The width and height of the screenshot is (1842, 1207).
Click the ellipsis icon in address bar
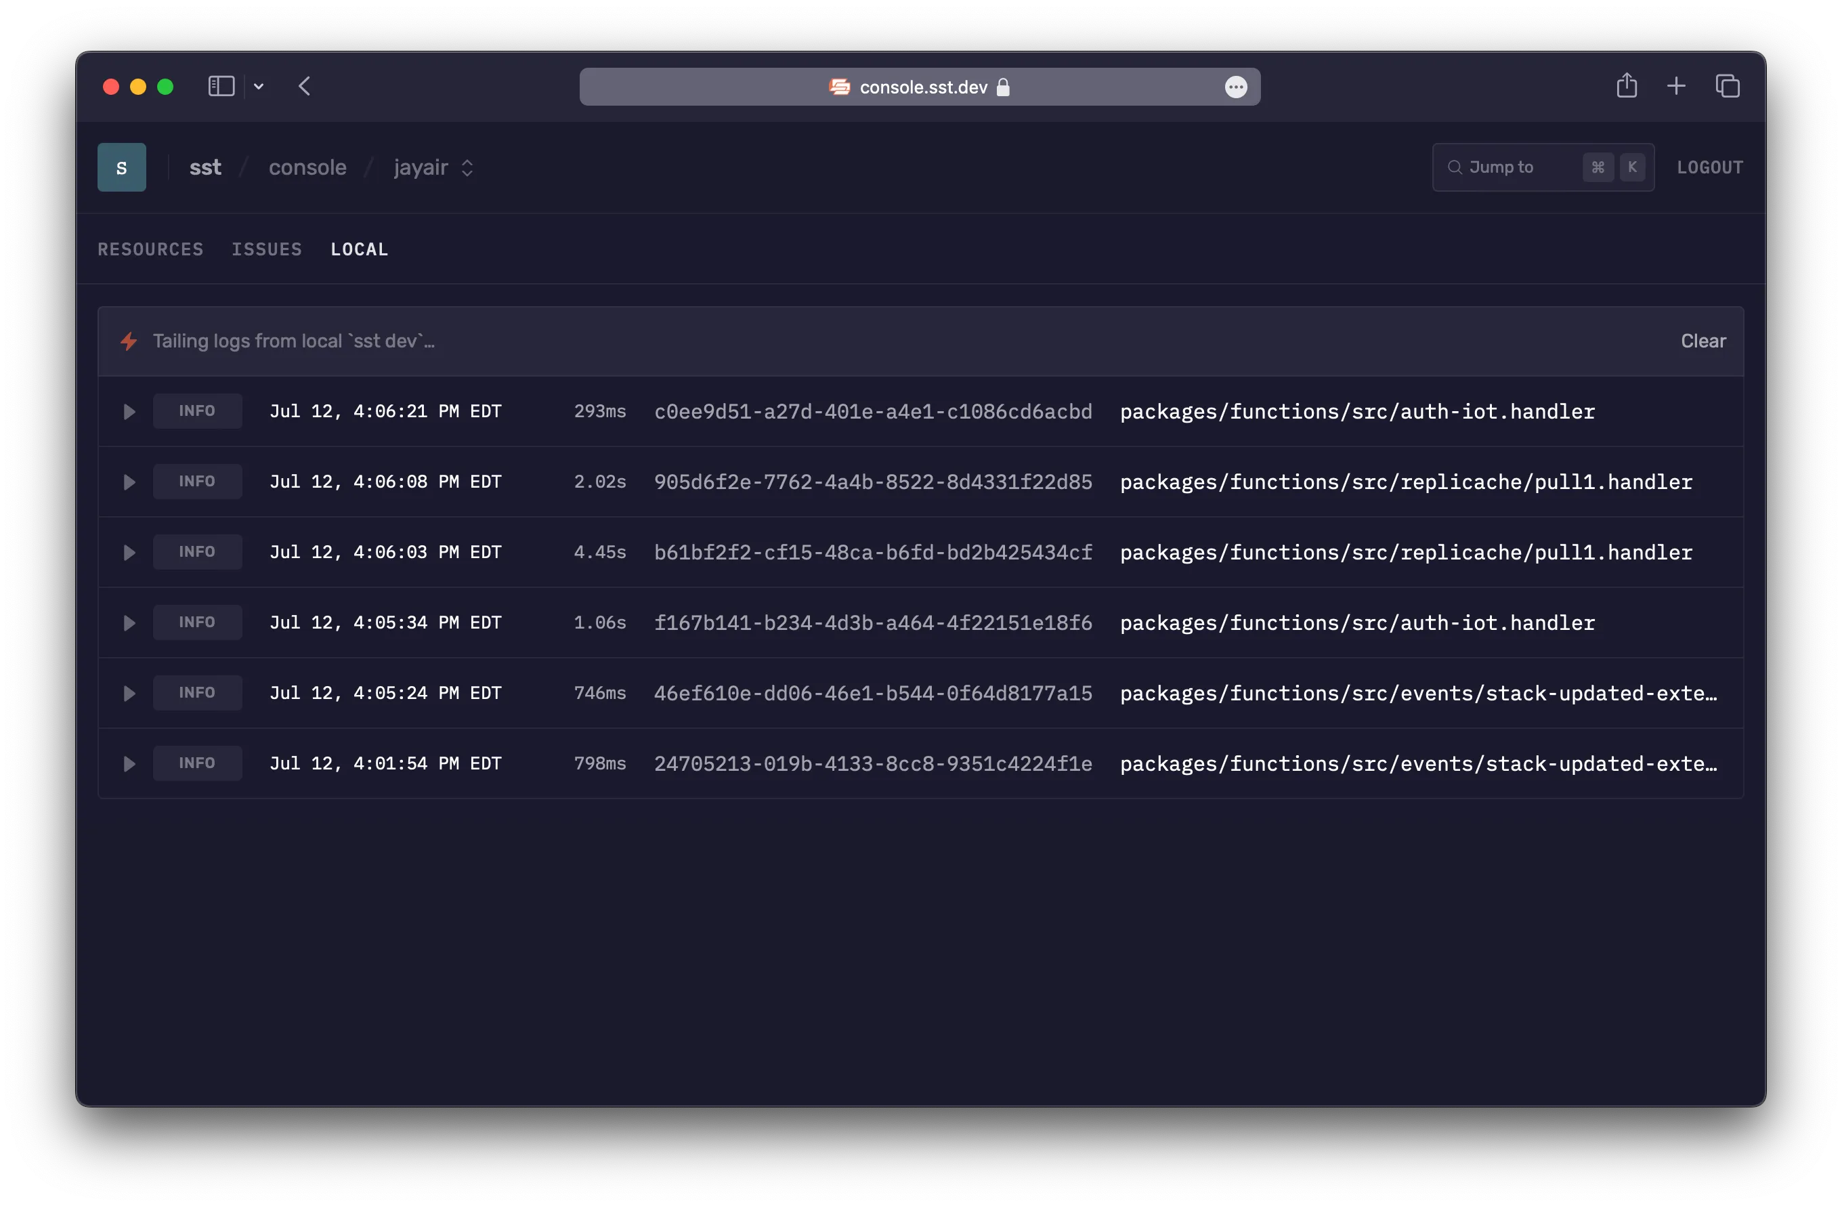tap(1235, 87)
